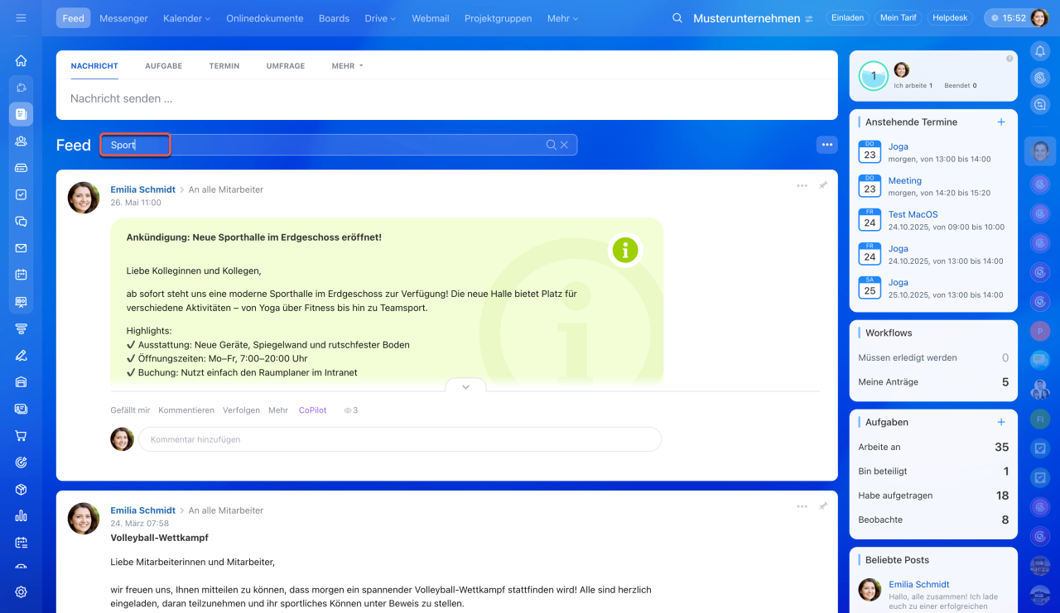Open the Projektgruppen tab
This screenshot has width=1060, height=613.
click(x=499, y=18)
